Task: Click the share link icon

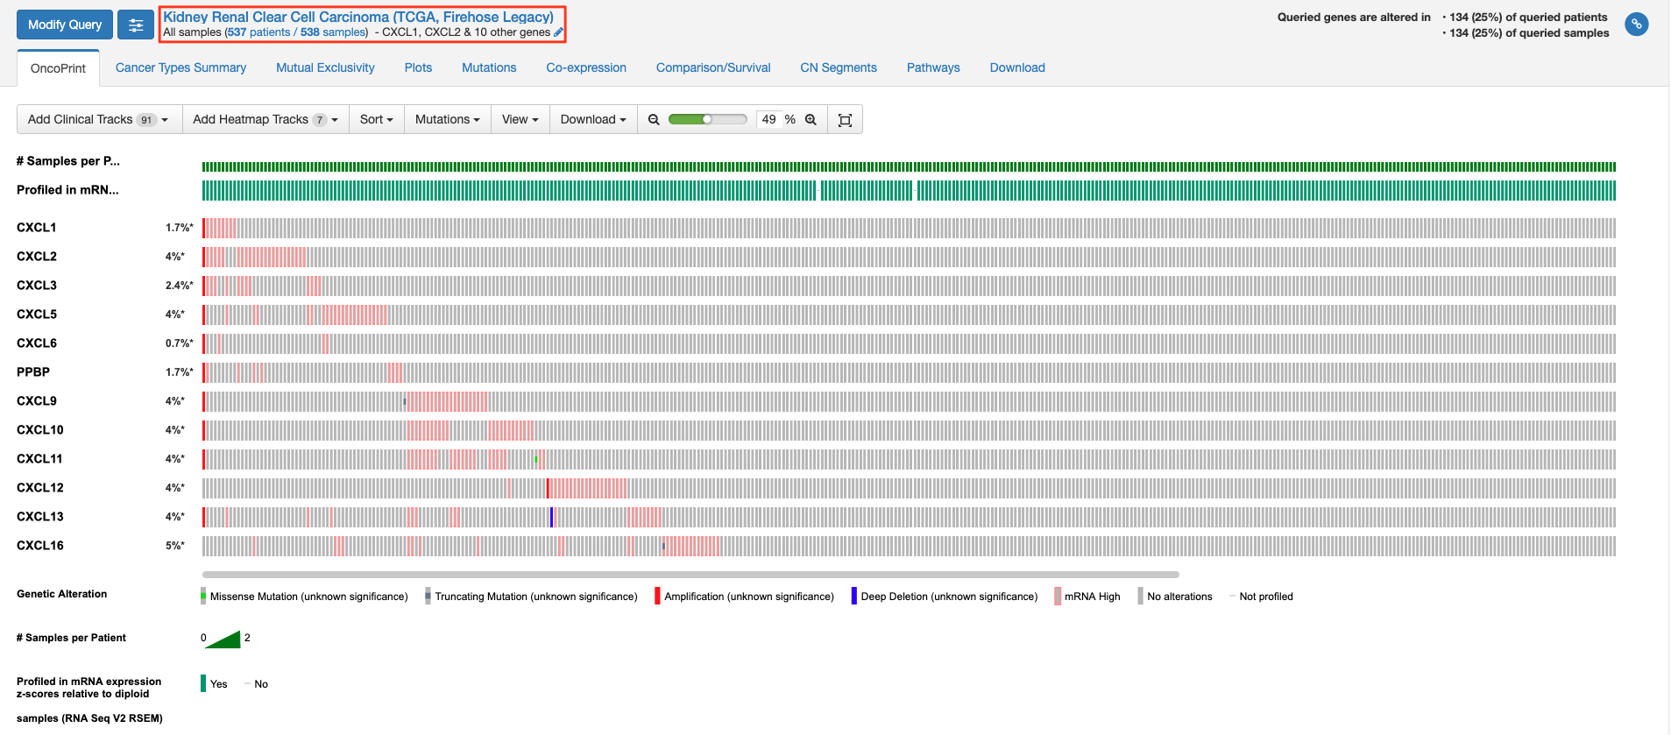Action: tap(1636, 25)
